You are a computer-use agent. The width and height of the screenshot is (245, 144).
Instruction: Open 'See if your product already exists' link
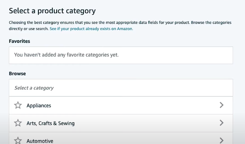91,29
